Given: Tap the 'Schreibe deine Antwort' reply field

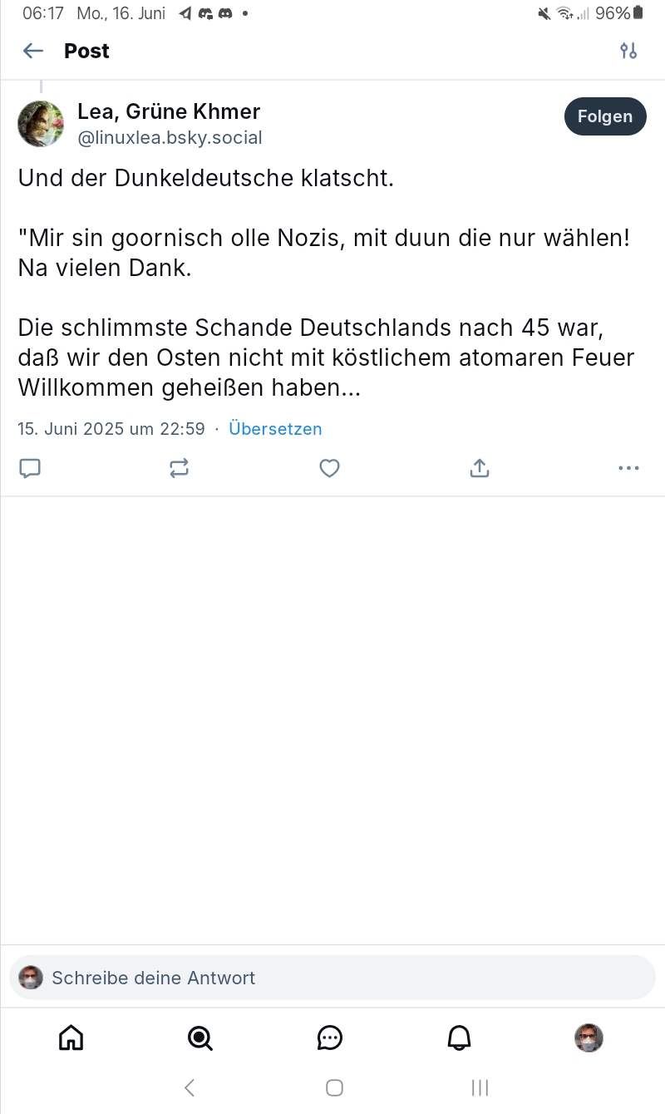Looking at the screenshot, I should point(332,978).
